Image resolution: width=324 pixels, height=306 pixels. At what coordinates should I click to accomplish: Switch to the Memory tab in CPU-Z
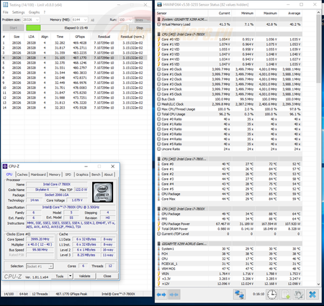[x=55, y=175]
